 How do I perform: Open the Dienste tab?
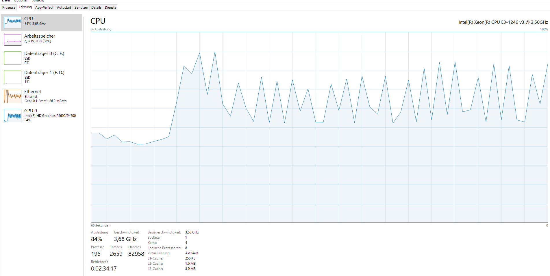[110, 8]
